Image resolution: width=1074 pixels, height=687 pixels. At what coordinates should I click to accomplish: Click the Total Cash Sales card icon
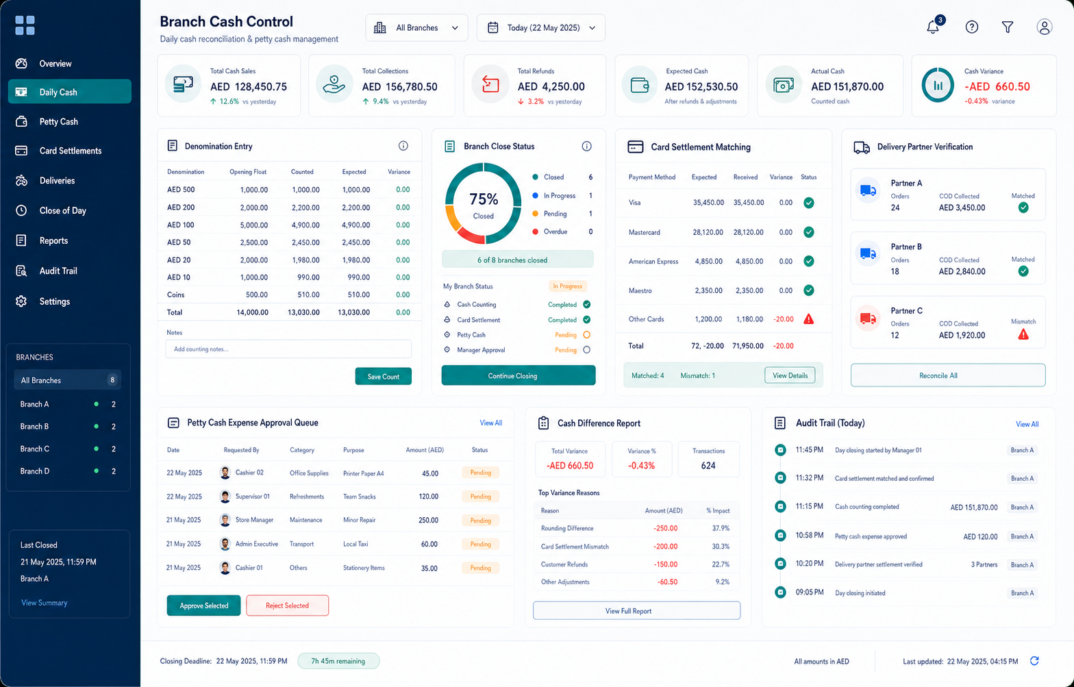184,84
